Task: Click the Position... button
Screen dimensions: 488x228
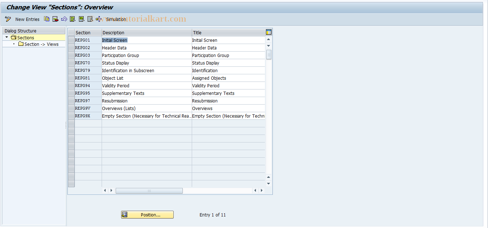Action: click(x=147, y=215)
